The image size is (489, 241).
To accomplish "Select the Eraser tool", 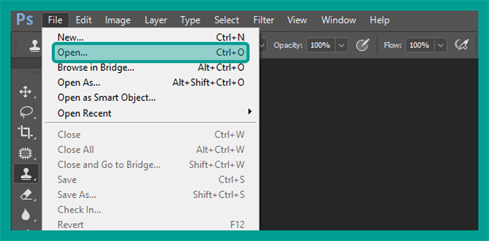I will tap(25, 194).
